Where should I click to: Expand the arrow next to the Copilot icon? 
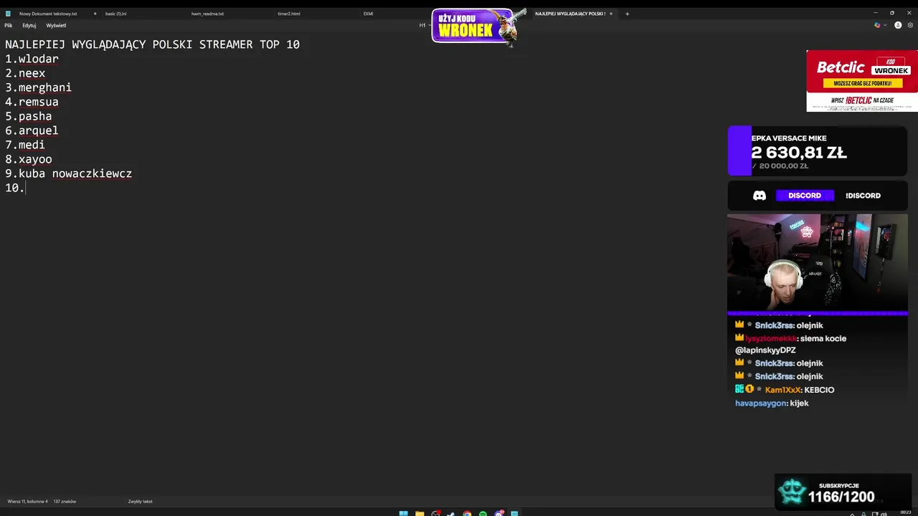click(886, 25)
